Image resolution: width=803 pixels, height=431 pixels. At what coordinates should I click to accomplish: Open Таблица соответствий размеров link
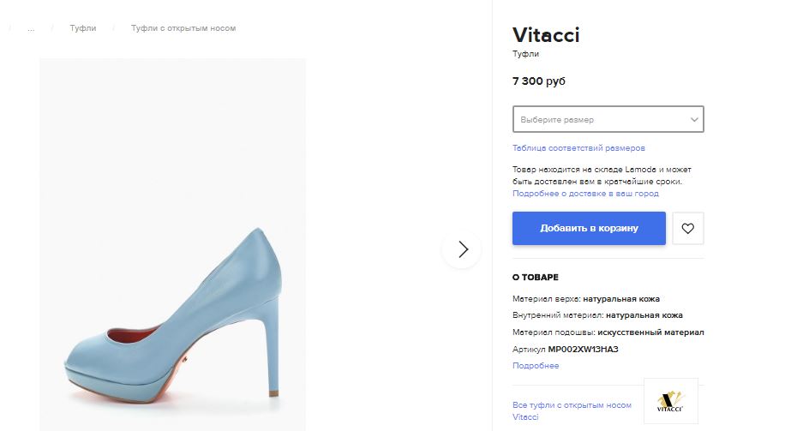[578, 148]
